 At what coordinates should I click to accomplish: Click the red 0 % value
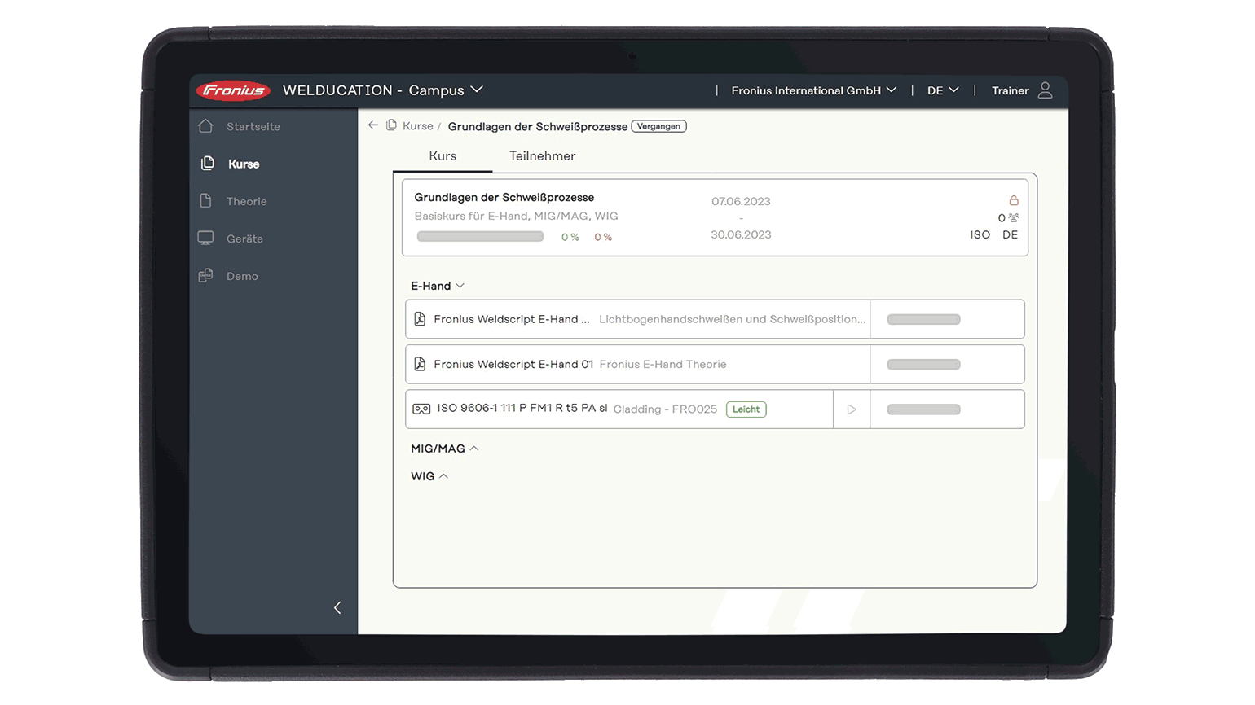point(603,237)
